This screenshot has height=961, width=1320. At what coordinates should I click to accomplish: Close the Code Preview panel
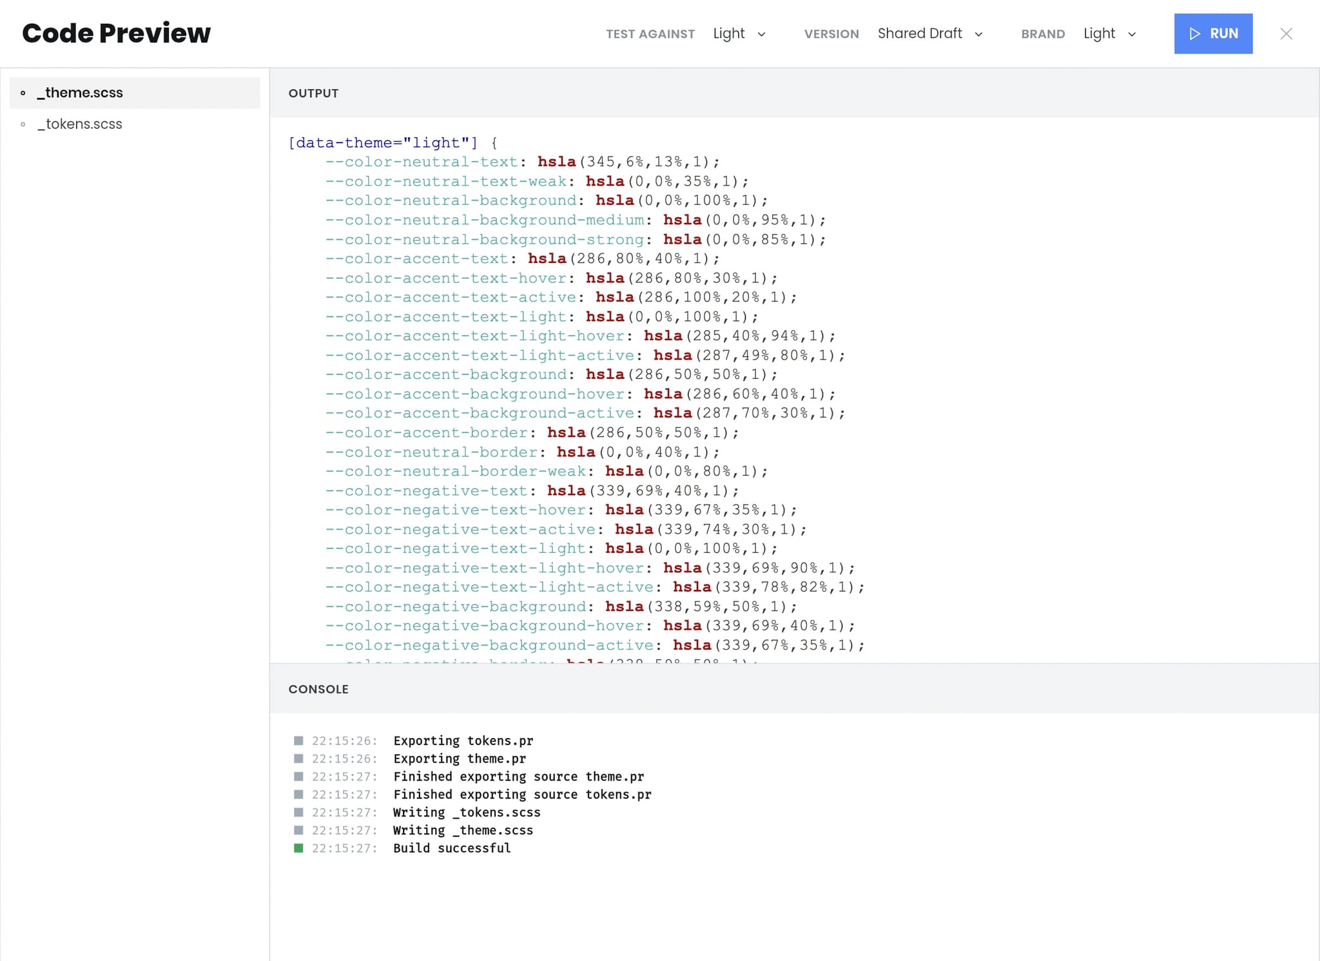1286,34
